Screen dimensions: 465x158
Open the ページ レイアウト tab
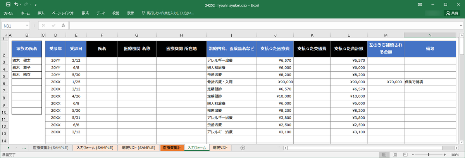pos(63,13)
